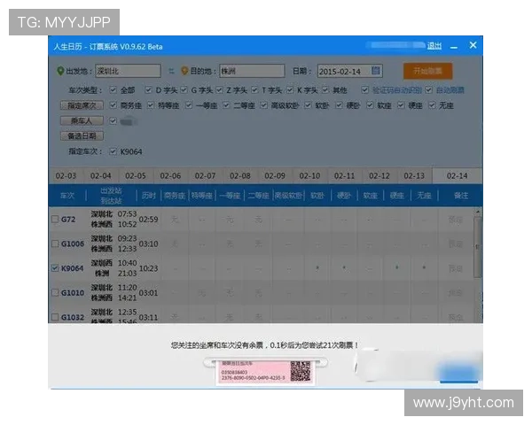Toggle the 软座 seat checkbox
532x425 pixels.
click(370, 105)
